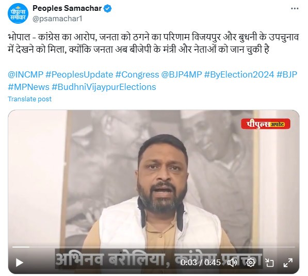Open the @psamachar1 handle
The width and height of the screenshot is (308, 276).
pyautogui.click(x=57, y=19)
